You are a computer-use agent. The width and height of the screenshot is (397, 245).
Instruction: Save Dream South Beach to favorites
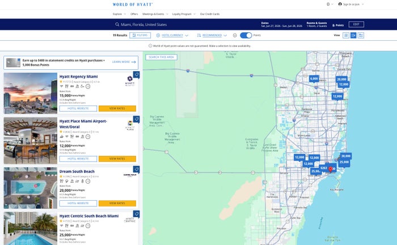tap(137, 170)
